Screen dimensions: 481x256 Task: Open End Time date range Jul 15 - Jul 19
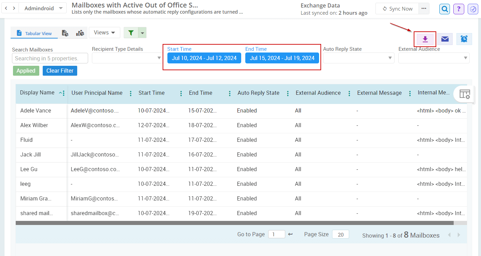[282, 58]
